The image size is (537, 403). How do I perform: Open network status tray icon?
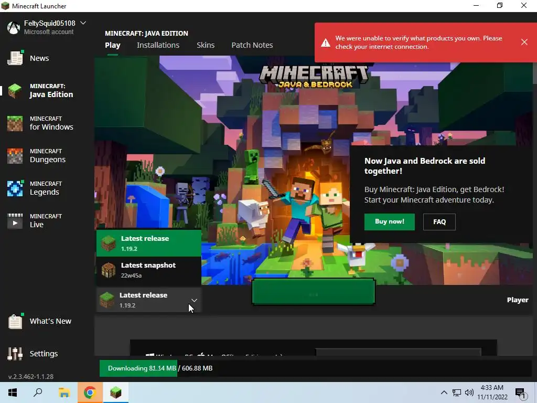(457, 393)
